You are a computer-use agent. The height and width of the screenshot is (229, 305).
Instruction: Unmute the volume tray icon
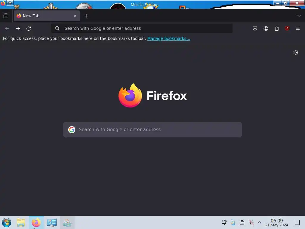[x=251, y=222]
